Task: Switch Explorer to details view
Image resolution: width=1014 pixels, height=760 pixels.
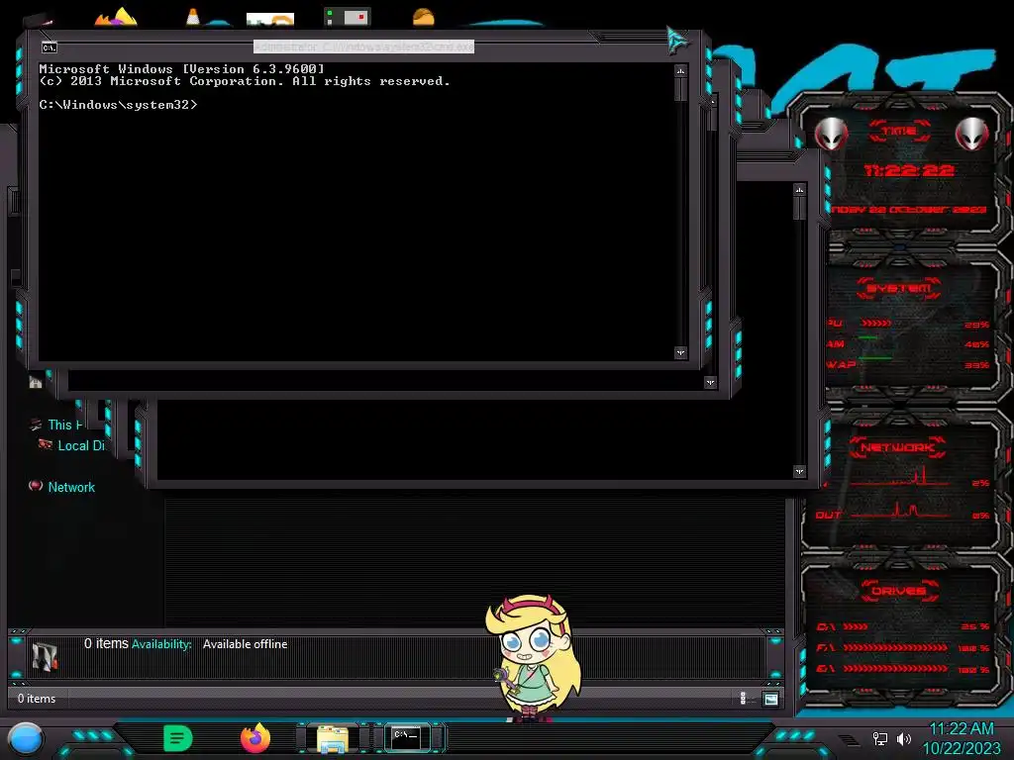Action: tap(743, 698)
